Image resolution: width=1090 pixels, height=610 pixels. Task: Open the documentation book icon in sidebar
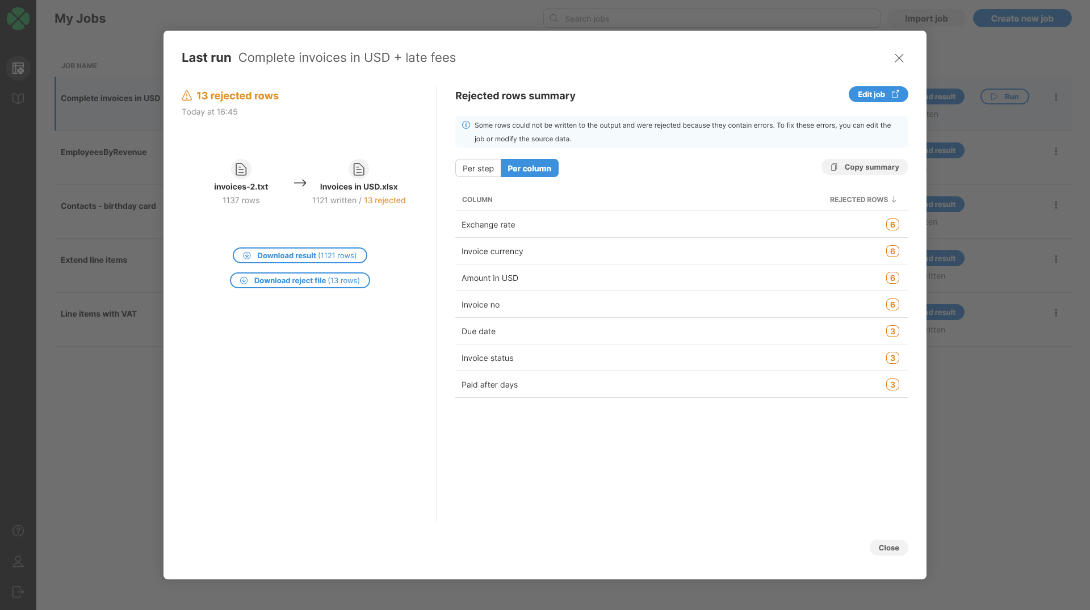click(x=18, y=99)
